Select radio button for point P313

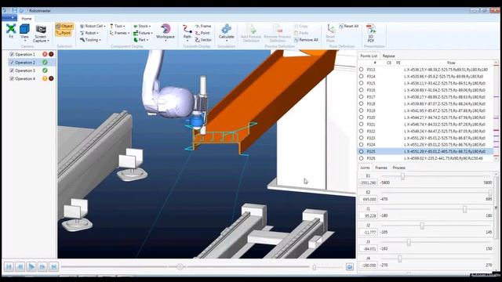pyautogui.click(x=361, y=70)
